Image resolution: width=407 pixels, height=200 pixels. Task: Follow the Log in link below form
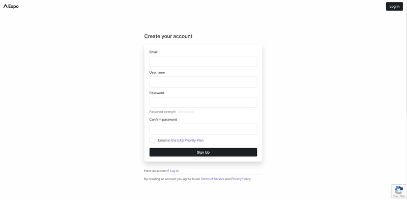pos(174,171)
